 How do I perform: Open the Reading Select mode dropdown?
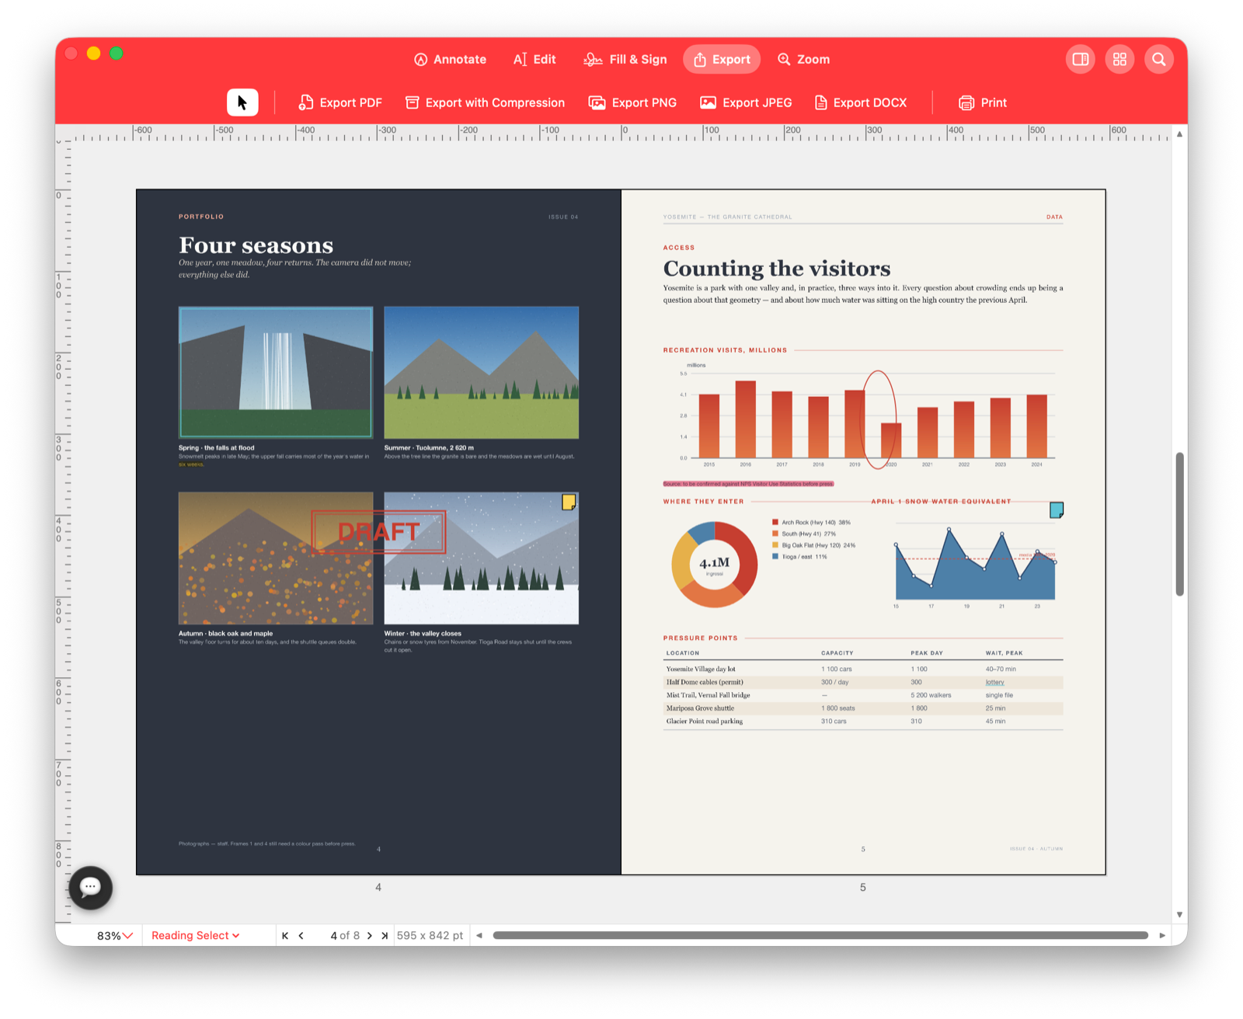(x=196, y=935)
